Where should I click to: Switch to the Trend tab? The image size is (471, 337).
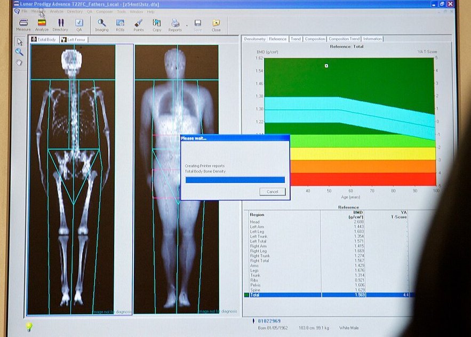(x=296, y=39)
